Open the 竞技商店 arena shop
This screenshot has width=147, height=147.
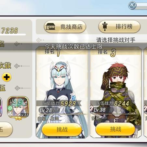coord(65,27)
